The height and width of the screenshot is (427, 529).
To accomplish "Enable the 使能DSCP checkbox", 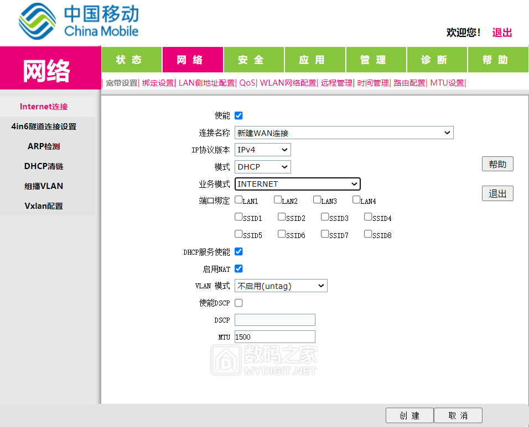I will point(238,303).
